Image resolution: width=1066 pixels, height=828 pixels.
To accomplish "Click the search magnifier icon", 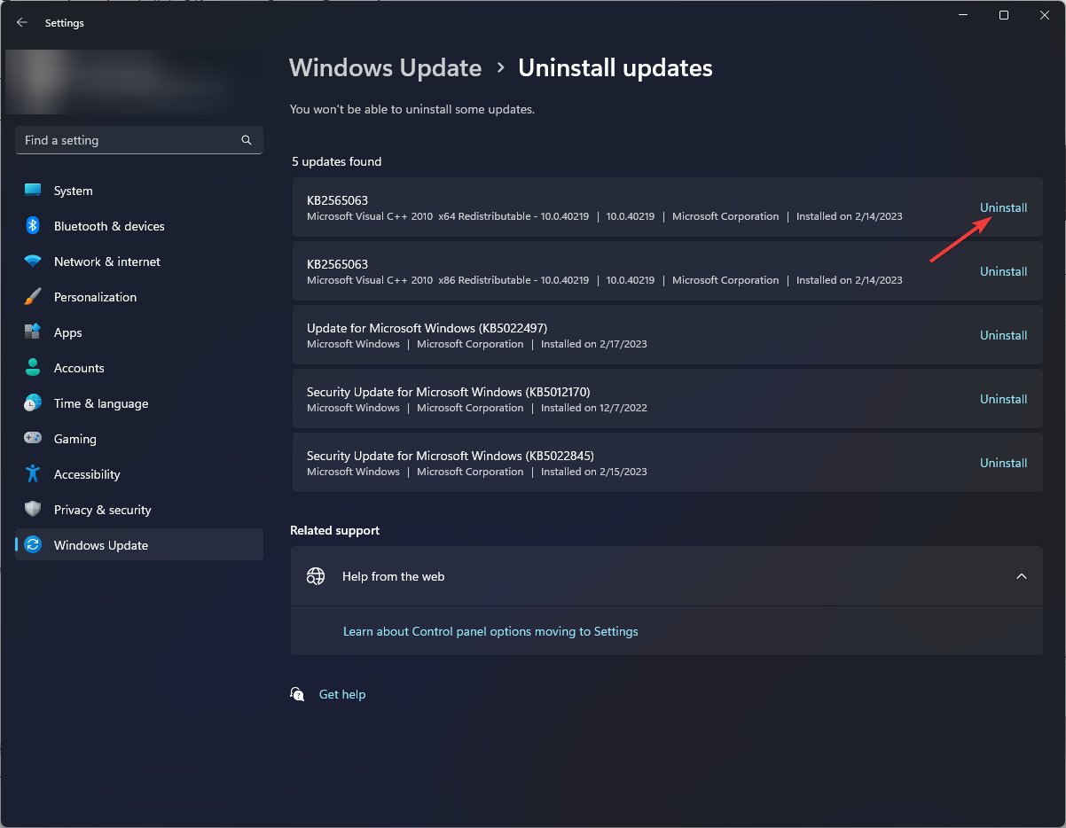I will 247,140.
